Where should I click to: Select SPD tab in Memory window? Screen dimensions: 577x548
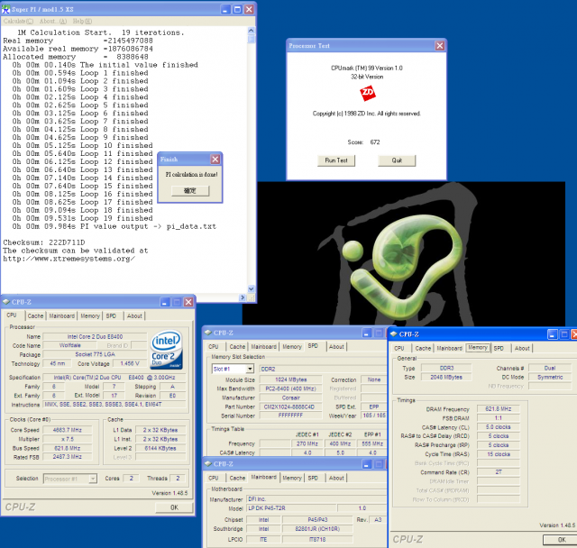(499, 348)
